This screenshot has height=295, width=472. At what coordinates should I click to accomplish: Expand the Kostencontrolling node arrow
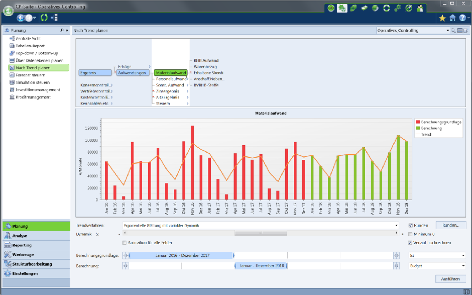[x=111, y=97]
